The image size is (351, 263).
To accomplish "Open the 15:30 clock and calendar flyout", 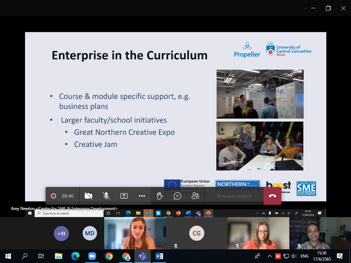I will (322, 256).
